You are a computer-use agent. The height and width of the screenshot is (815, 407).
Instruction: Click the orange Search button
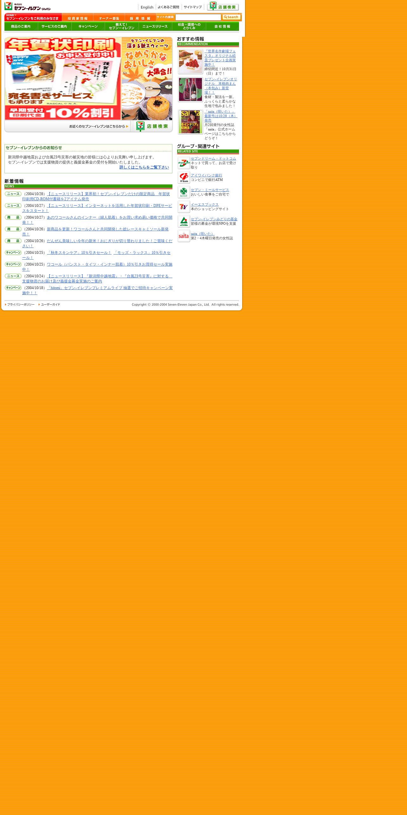[231, 17]
